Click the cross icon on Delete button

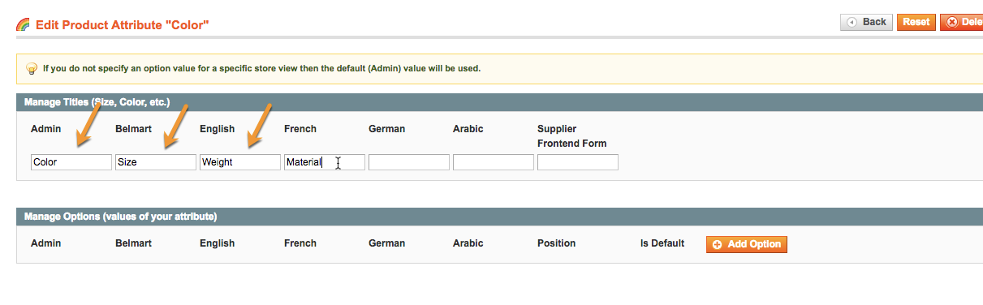(x=952, y=22)
